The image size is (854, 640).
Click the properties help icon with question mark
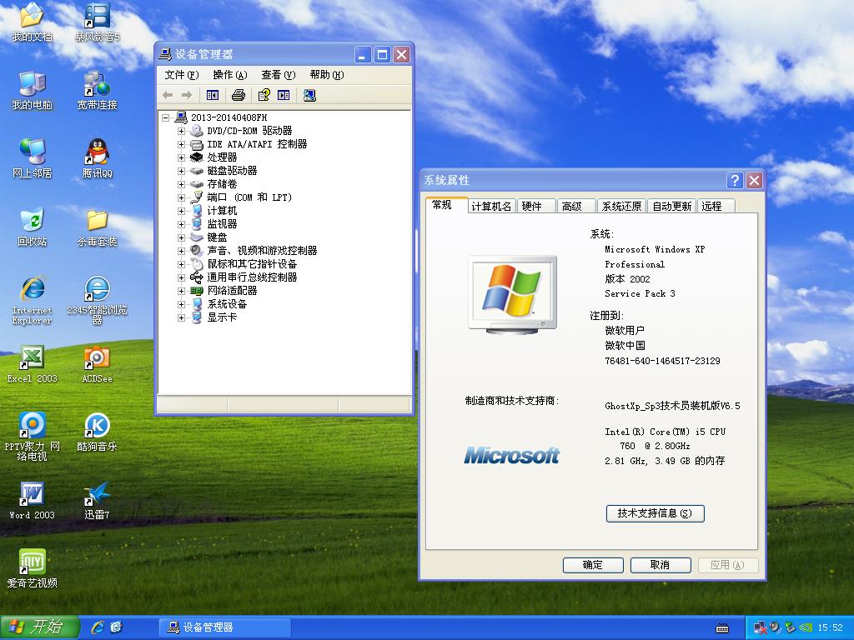pos(264,95)
